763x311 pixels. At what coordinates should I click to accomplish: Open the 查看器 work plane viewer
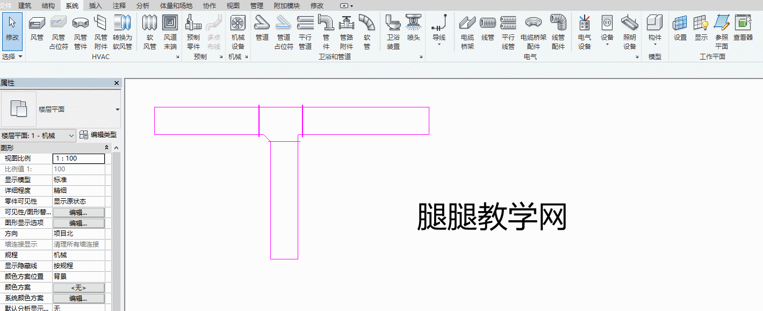click(743, 28)
